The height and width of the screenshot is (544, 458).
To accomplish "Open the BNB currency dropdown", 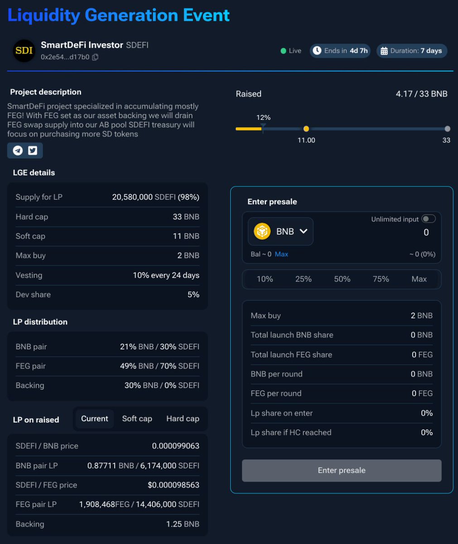I will [280, 231].
